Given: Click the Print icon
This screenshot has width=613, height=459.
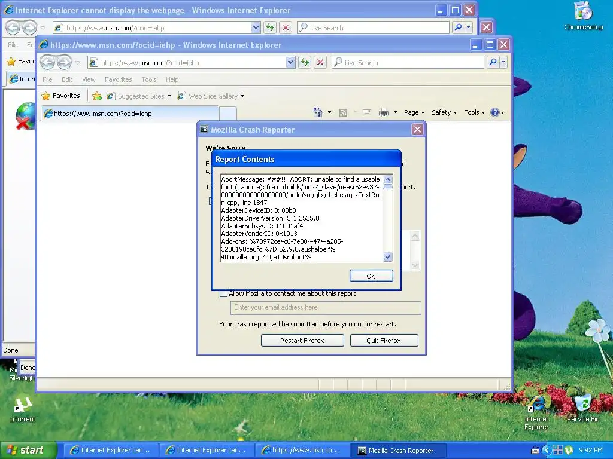Looking at the screenshot, I should (384, 113).
